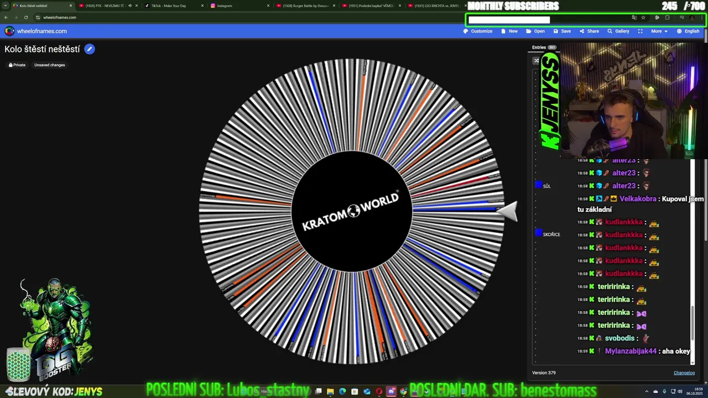The width and height of the screenshot is (708, 398).
Task: Click the chat overlay scrollbar
Action: (x=692, y=322)
